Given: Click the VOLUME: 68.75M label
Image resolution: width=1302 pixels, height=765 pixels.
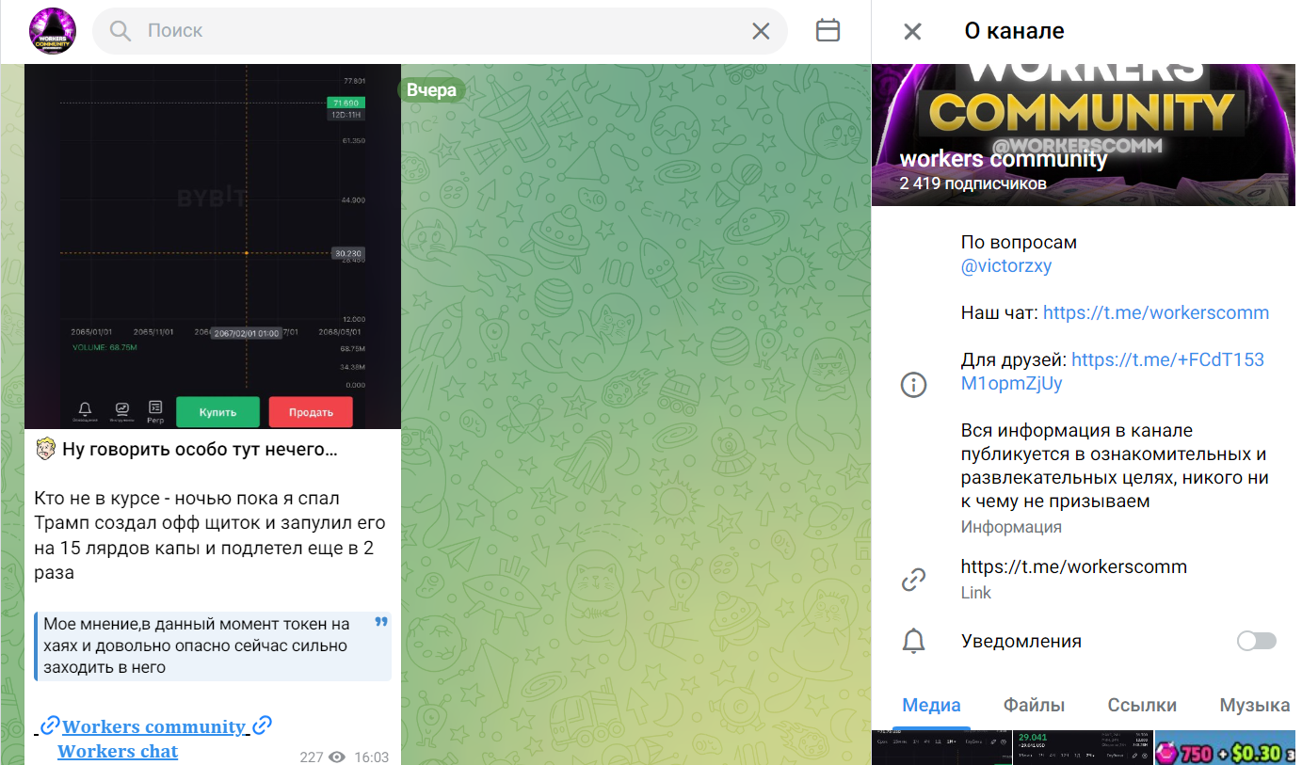Looking at the screenshot, I should (104, 347).
